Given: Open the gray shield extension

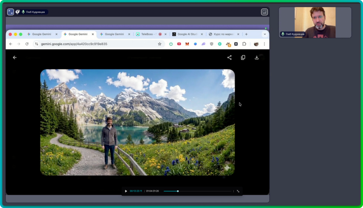Looking at the screenshot, I should 211,44.
